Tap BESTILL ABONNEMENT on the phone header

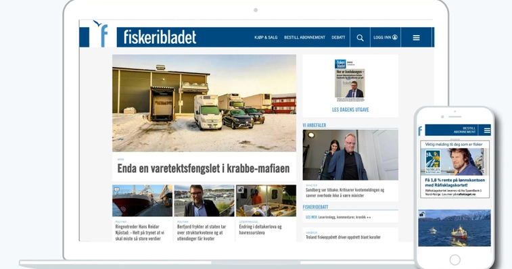point(465,130)
